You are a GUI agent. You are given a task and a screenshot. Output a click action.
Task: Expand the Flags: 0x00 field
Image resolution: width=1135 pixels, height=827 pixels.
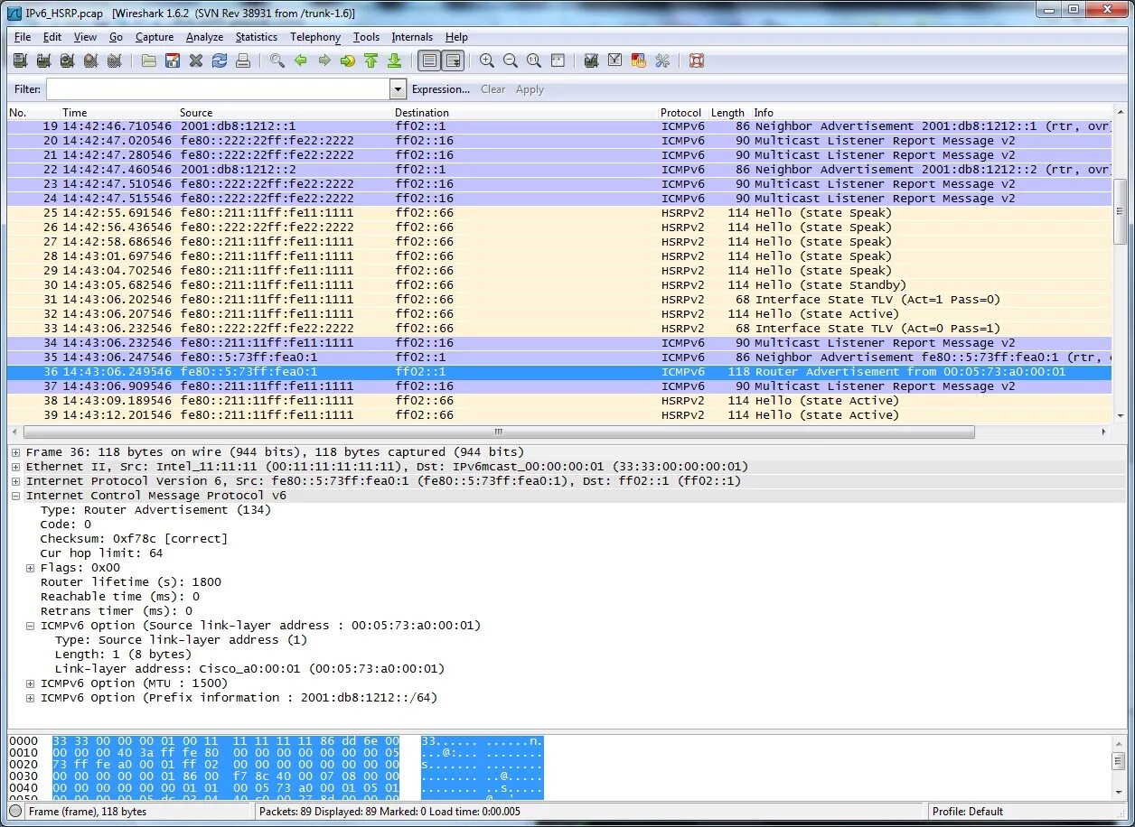pos(30,568)
